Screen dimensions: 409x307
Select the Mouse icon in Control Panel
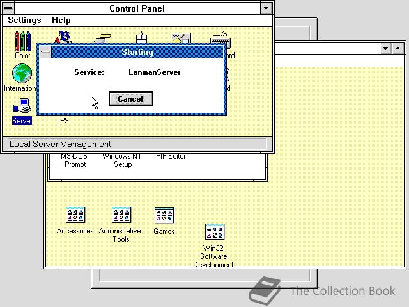pos(142,38)
